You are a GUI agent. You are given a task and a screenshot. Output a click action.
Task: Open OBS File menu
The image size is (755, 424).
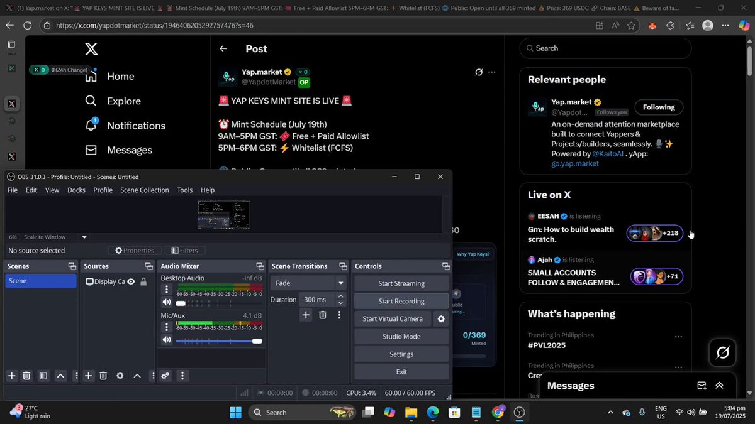[x=13, y=190]
